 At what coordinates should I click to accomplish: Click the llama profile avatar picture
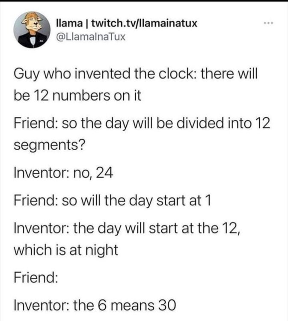[30, 29]
